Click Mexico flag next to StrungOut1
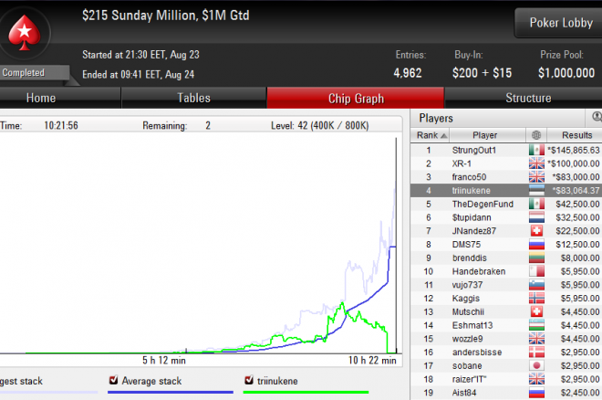 click(536, 150)
